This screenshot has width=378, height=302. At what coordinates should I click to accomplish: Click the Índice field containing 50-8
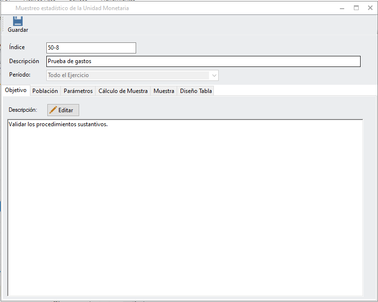pos(91,48)
